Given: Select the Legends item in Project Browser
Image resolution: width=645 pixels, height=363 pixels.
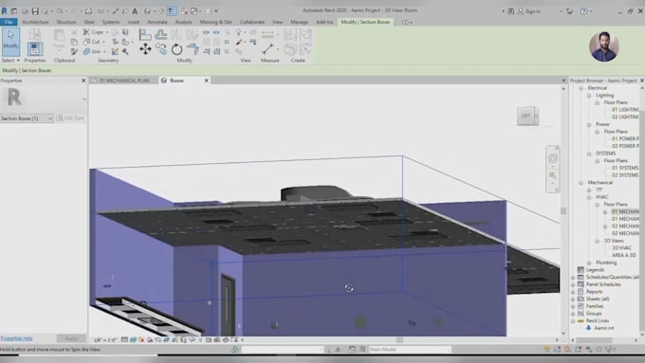Looking at the screenshot, I should tap(595, 270).
